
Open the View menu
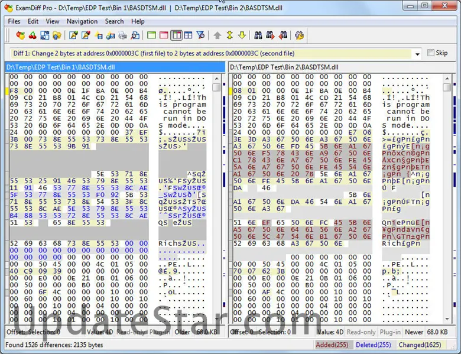[x=53, y=21]
